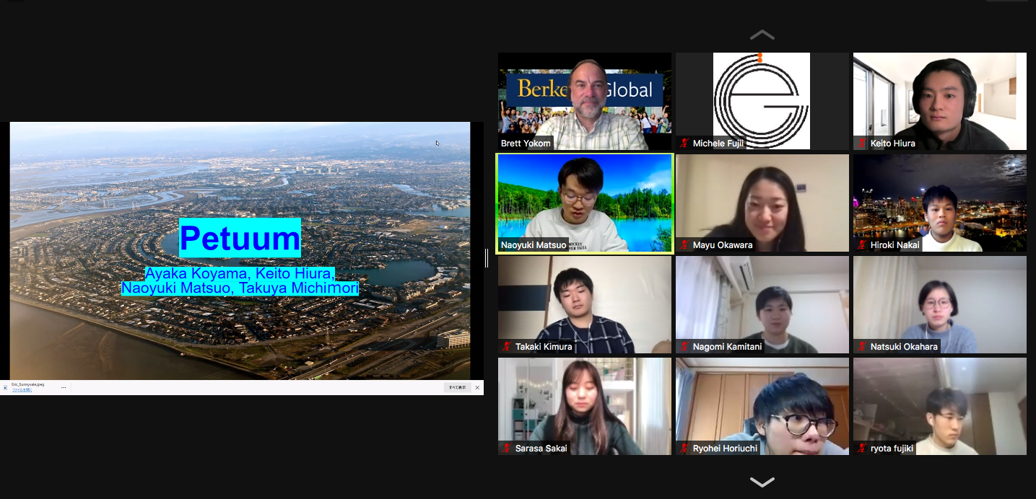Click Takaki Kimura's muted mic indicator
Image resolution: width=1036 pixels, height=499 pixels.
pos(507,347)
